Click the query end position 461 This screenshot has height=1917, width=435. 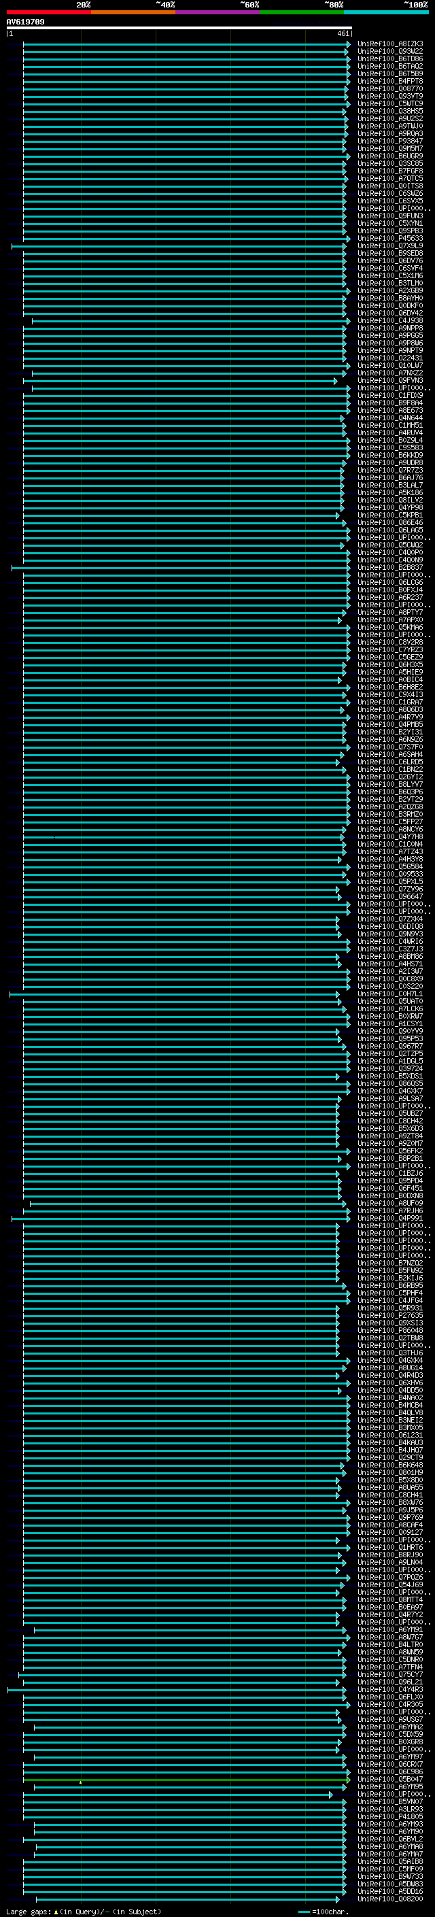click(343, 33)
